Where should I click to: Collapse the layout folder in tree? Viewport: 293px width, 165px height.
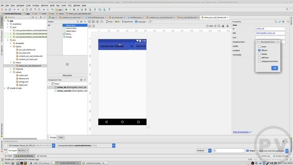[x=11, y=46]
